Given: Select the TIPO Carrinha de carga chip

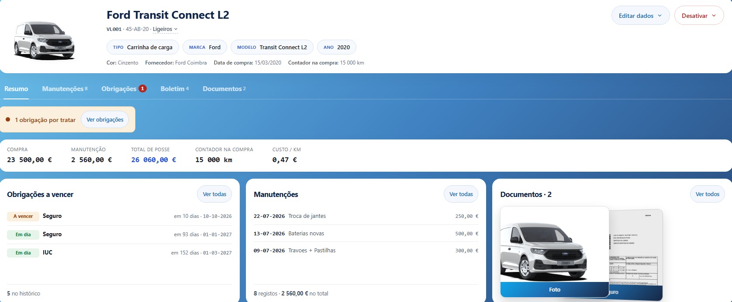Looking at the screenshot, I should click(143, 47).
